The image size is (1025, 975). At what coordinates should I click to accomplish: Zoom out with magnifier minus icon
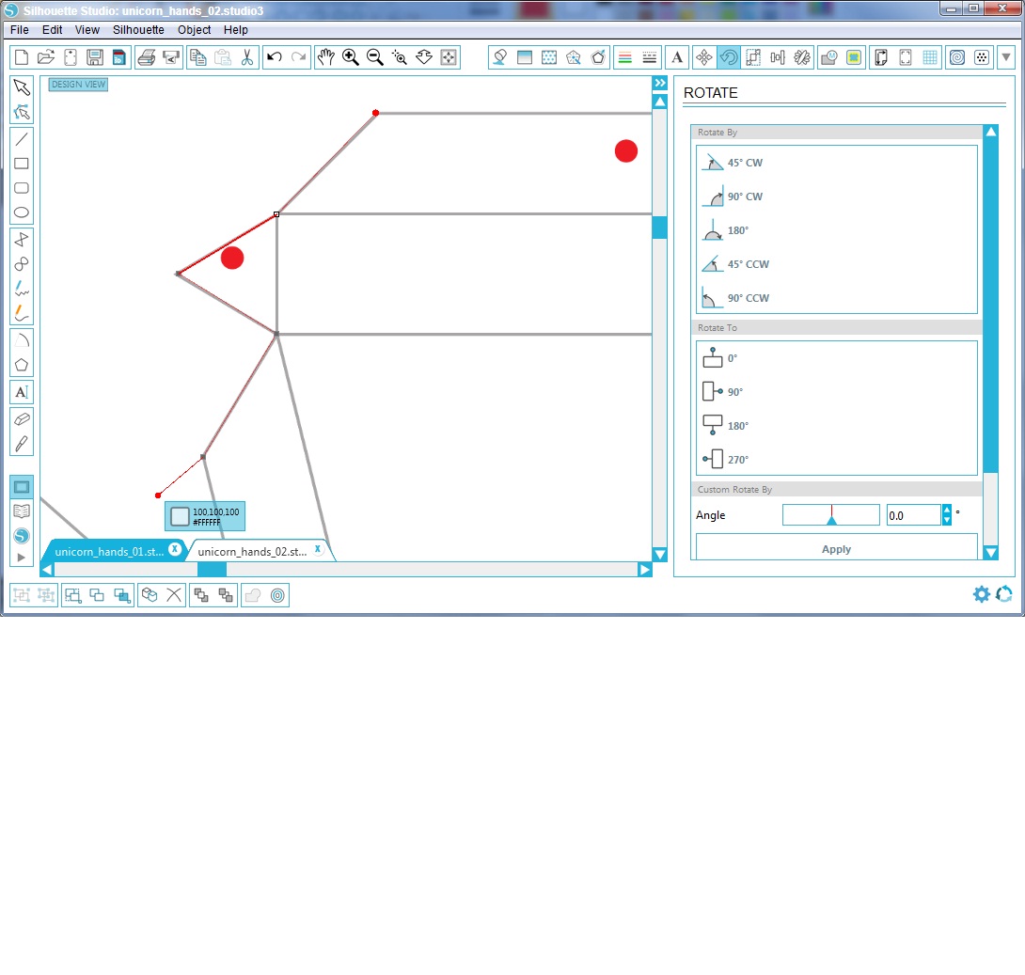[x=375, y=57]
